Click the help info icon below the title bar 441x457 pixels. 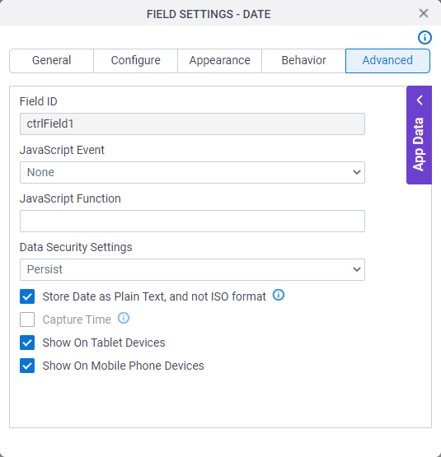click(x=425, y=37)
